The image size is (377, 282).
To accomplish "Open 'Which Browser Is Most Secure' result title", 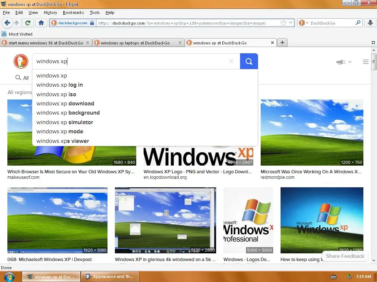I will [x=71, y=172].
